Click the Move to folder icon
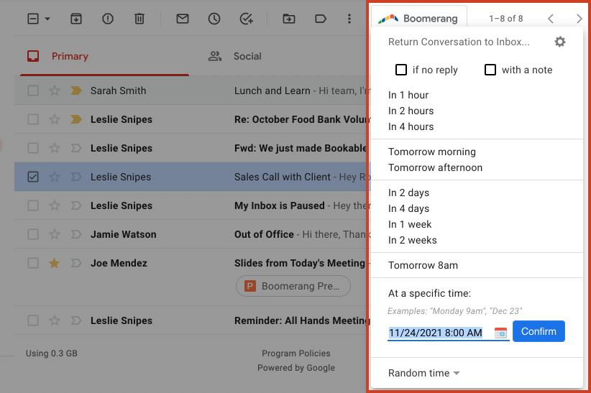Screen dimensions: 591x393 tap(289, 19)
